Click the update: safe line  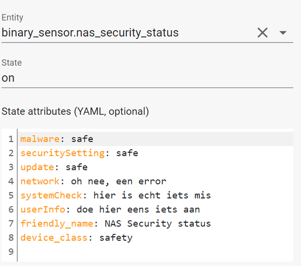point(156,167)
